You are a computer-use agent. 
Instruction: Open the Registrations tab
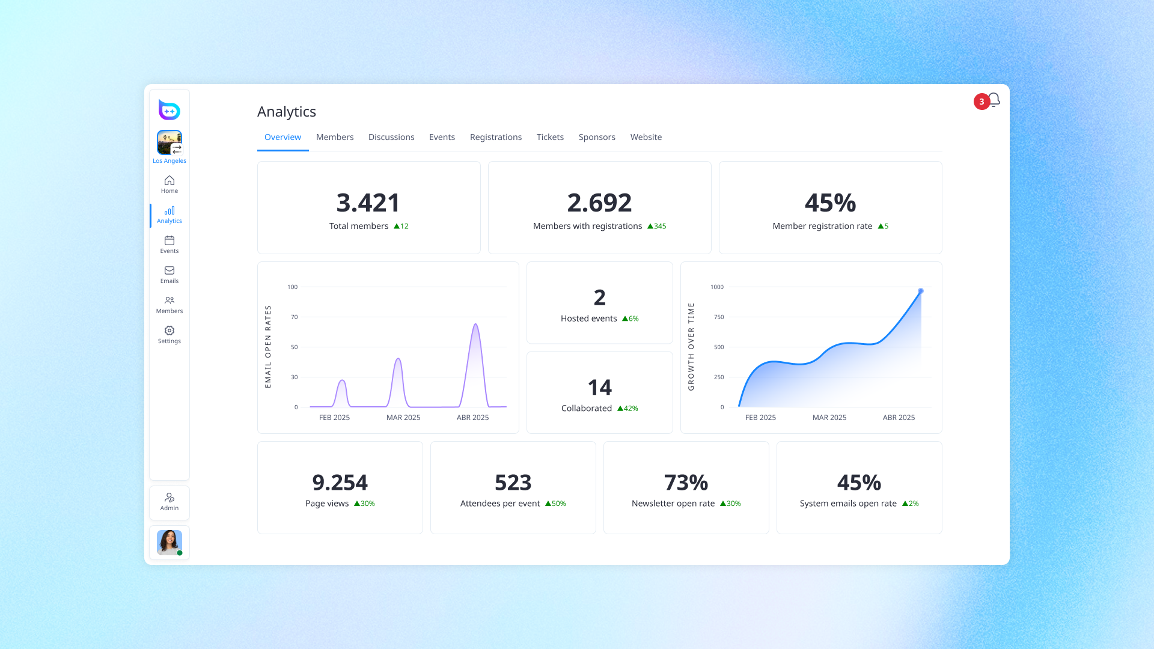[495, 137]
